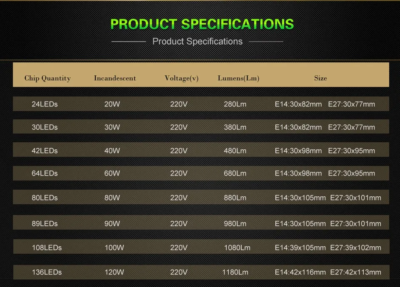Click the 136LEDs chip quantity cell
The width and height of the screenshot is (400, 287).
coord(47,272)
